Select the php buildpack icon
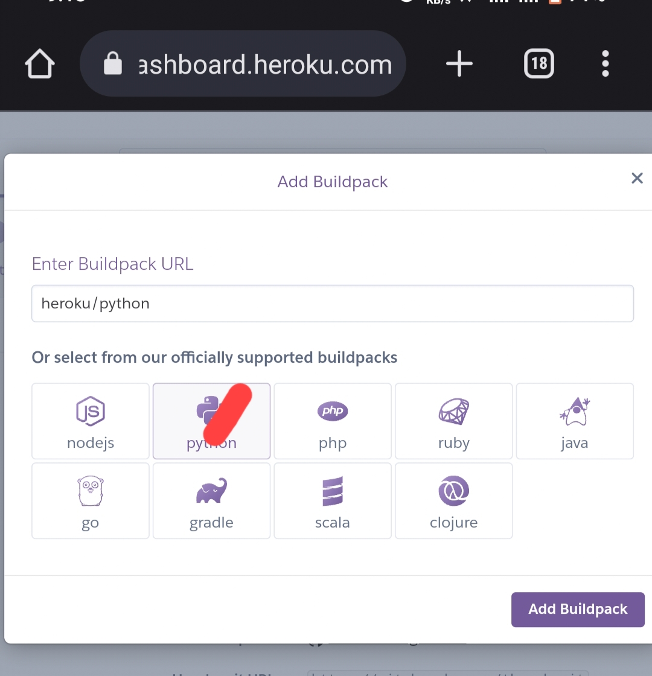Screen dimensions: 652x676 (x=333, y=421)
